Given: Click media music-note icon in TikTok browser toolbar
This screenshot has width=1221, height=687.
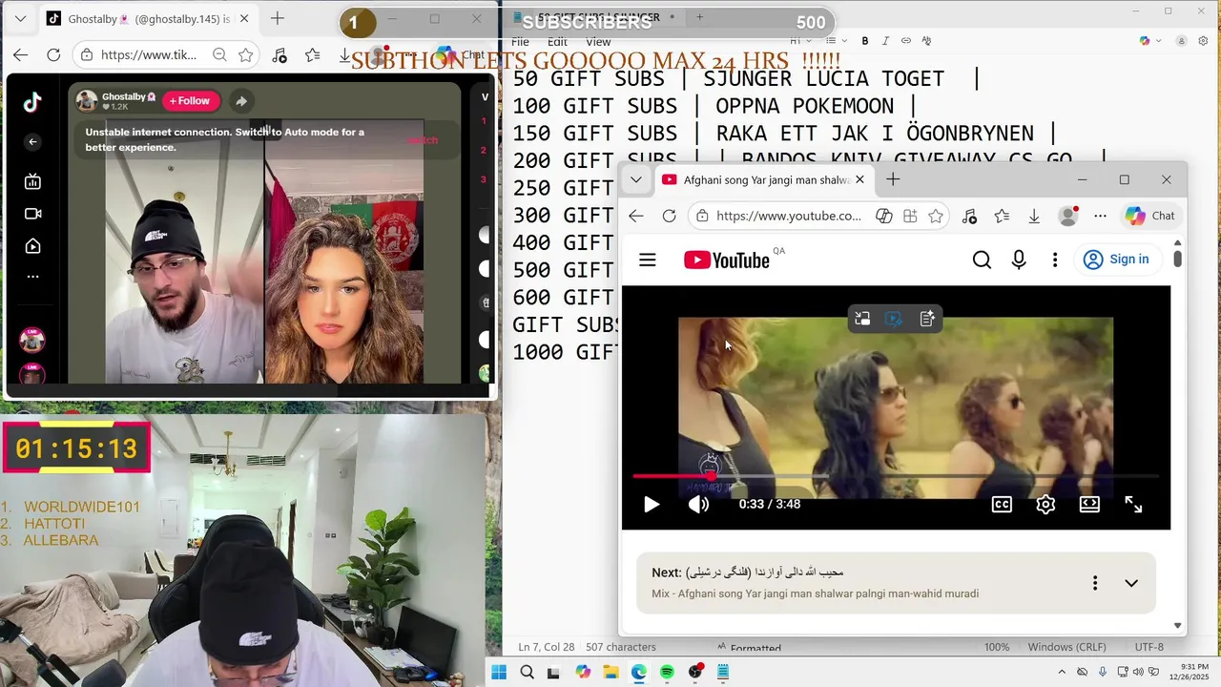Looking at the screenshot, I should [279, 55].
